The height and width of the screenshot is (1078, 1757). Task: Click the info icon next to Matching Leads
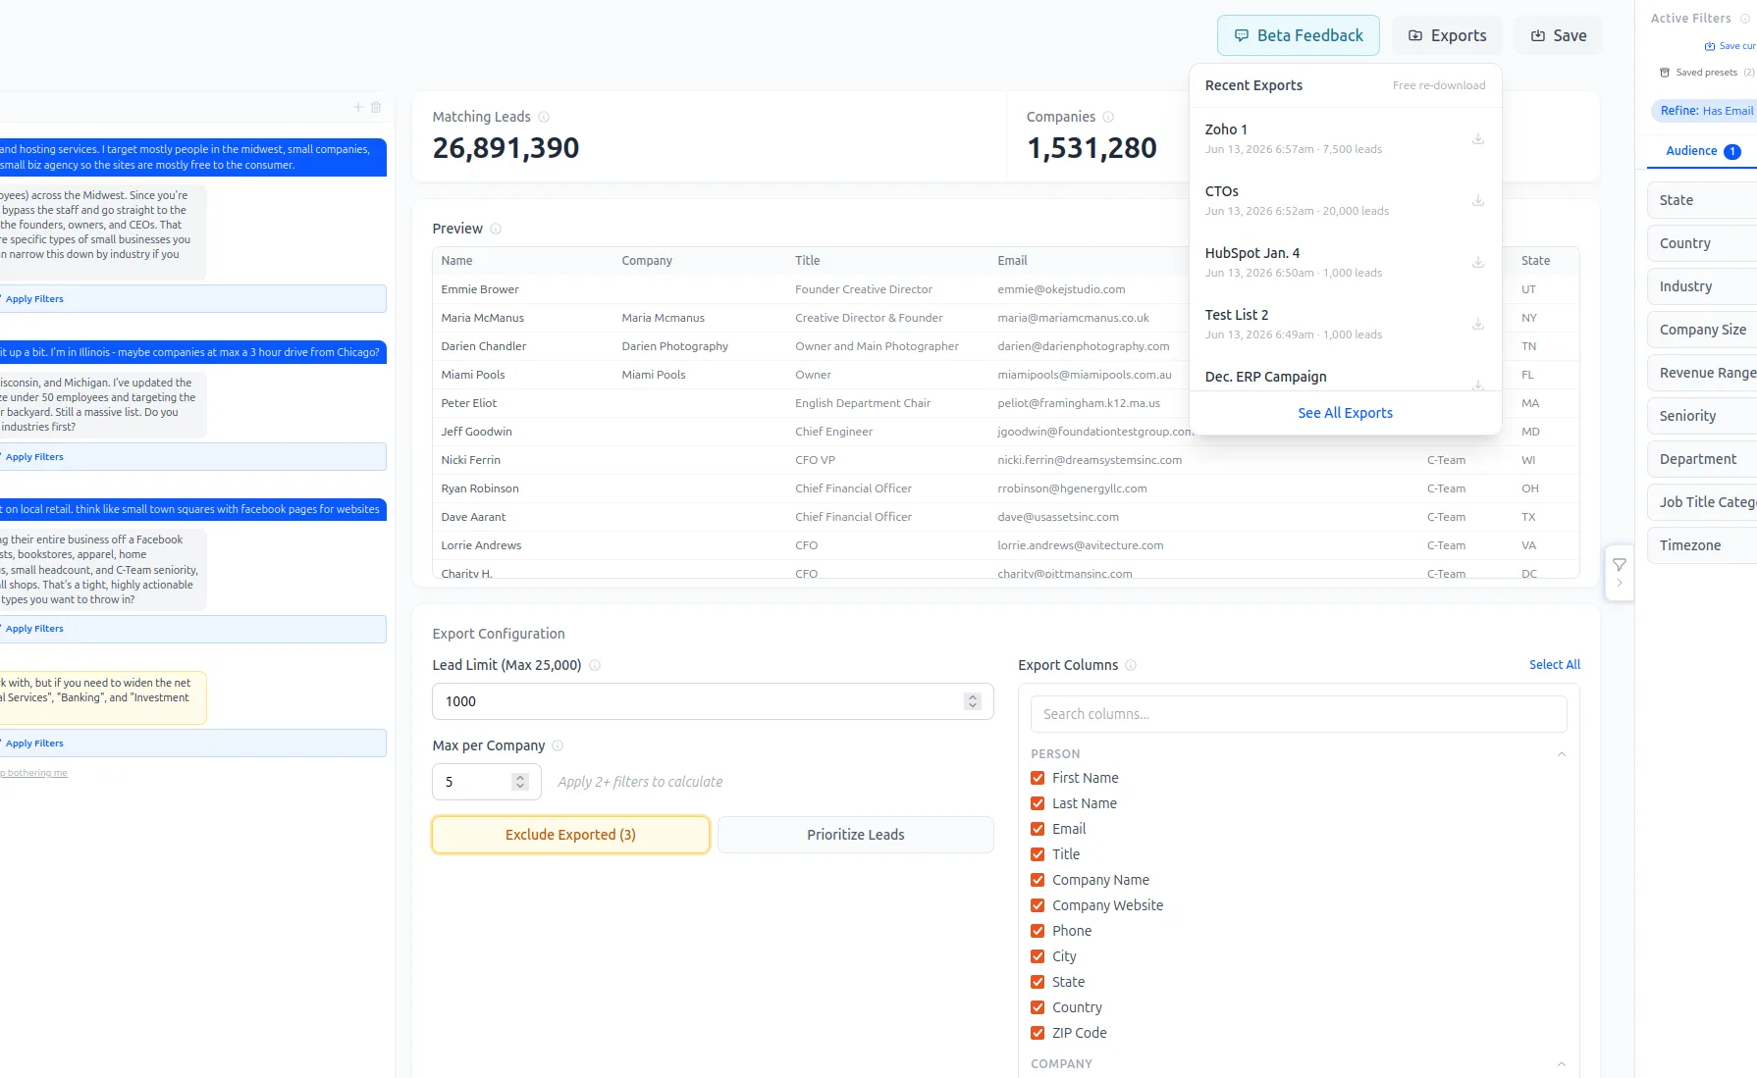[x=544, y=117]
